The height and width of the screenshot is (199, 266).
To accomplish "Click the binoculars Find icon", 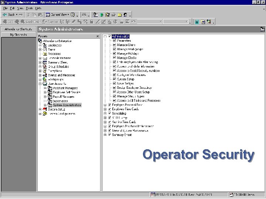I will point(84,15).
